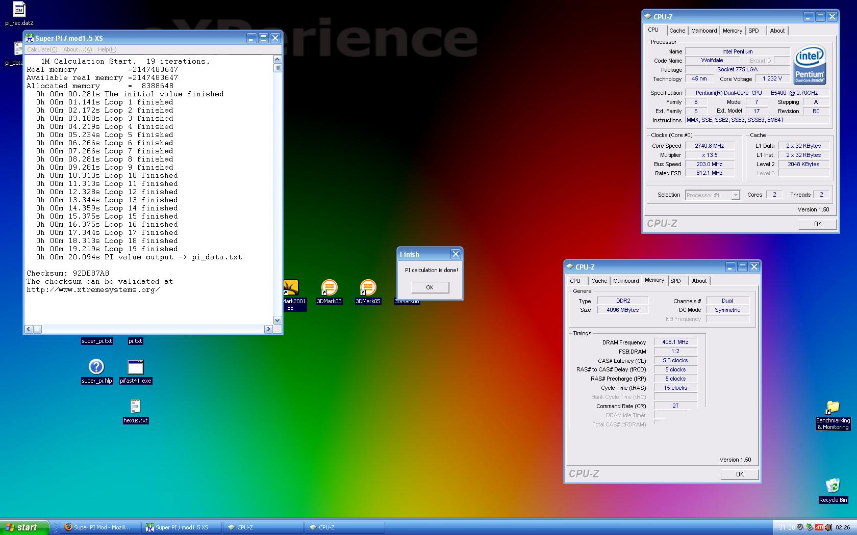Click Super PI horizontal scrollbar left arrow
The width and height of the screenshot is (857, 535).
(x=29, y=330)
